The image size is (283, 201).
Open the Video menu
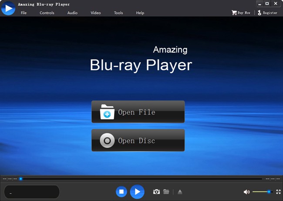pyautogui.click(x=96, y=13)
